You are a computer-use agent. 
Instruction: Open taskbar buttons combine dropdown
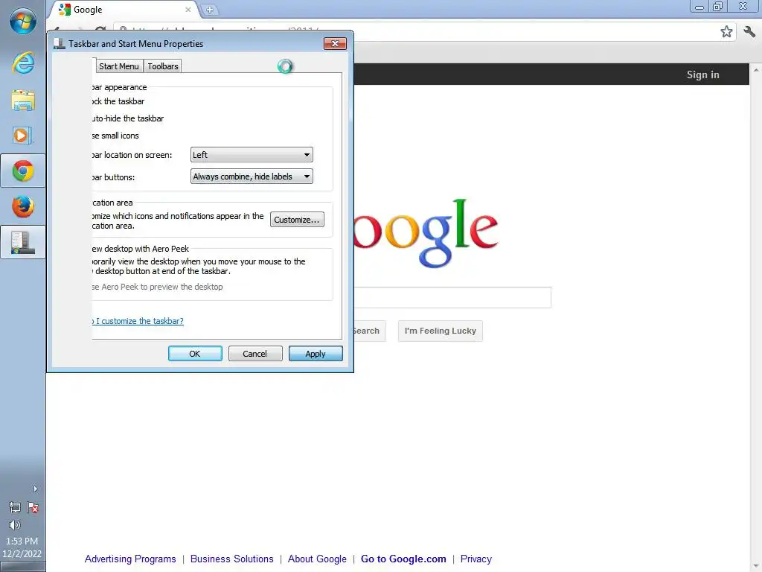(x=252, y=177)
